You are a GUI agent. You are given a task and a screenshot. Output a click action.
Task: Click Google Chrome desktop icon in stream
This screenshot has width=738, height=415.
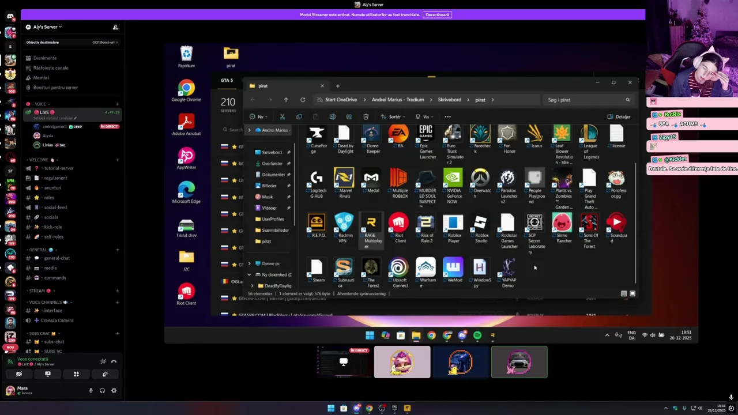point(186,91)
